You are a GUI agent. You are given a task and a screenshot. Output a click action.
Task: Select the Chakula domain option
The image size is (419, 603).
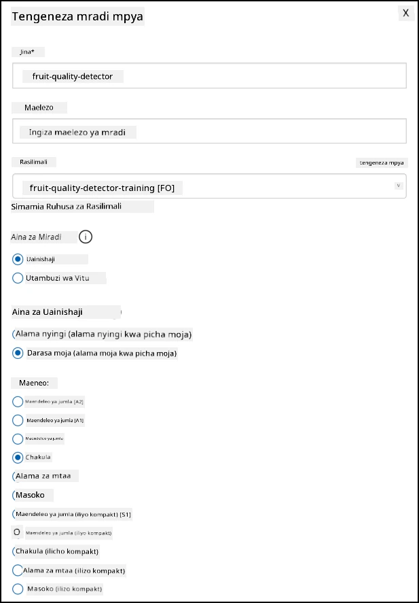[18, 458]
